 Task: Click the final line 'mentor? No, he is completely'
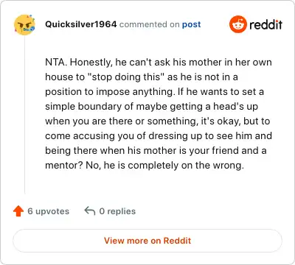[x=145, y=166]
